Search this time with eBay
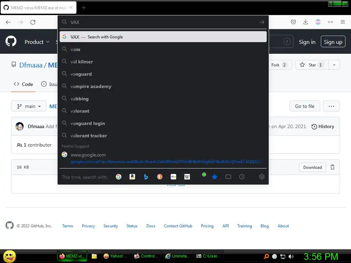This screenshot has width=351, height=263. (173, 177)
